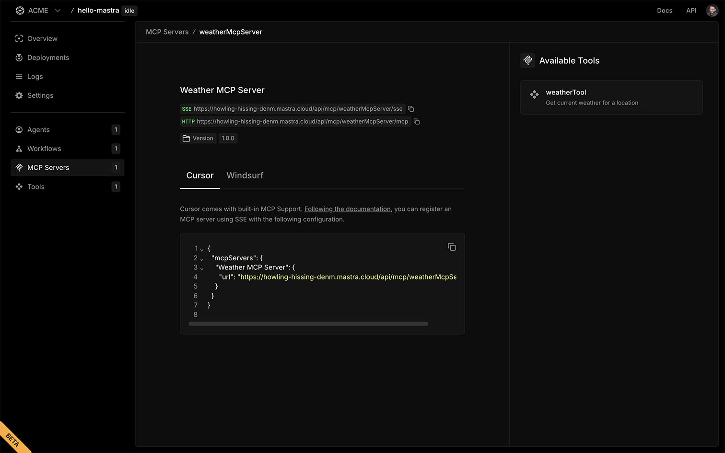This screenshot has height=453, width=725.
Task: Go to MCP Servers breadcrumb
Action: 167,32
